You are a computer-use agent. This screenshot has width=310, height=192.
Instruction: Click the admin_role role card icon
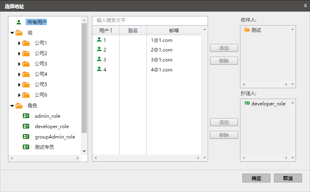26,116
